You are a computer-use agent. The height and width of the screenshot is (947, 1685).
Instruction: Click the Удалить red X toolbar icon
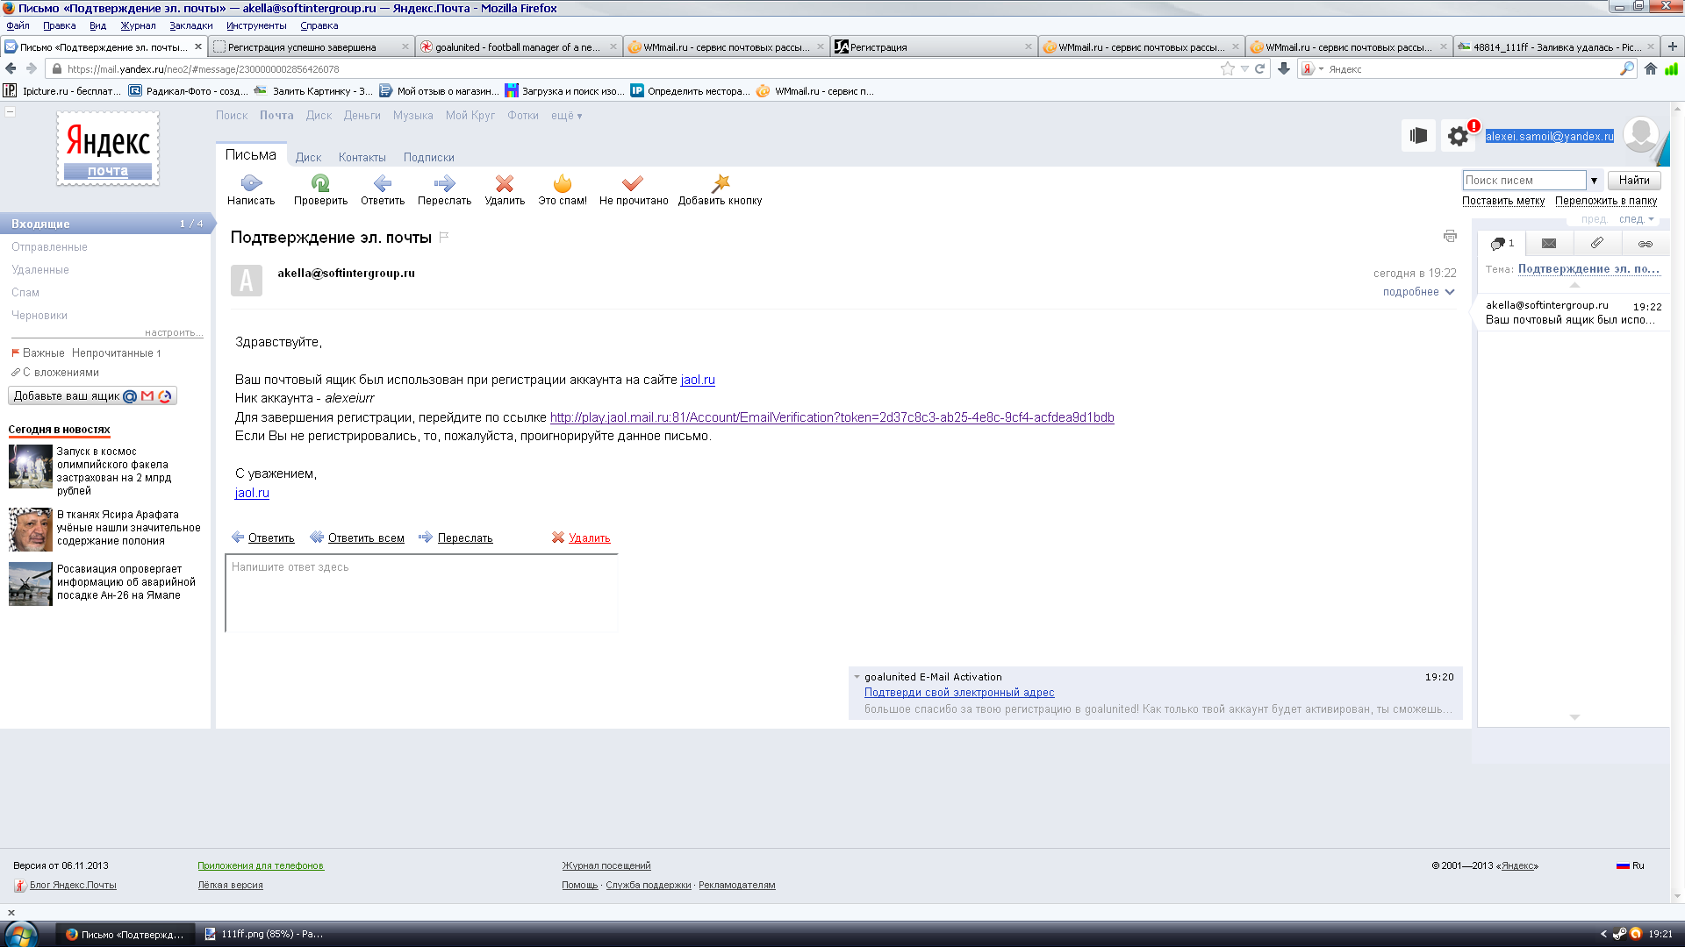click(x=505, y=183)
